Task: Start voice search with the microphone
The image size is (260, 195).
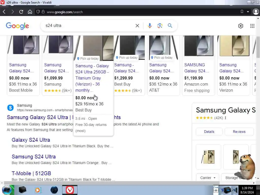Action: click(150, 26)
